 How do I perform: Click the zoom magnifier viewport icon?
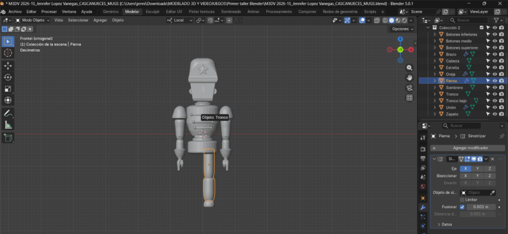pyautogui.click(x=409, y=68)
